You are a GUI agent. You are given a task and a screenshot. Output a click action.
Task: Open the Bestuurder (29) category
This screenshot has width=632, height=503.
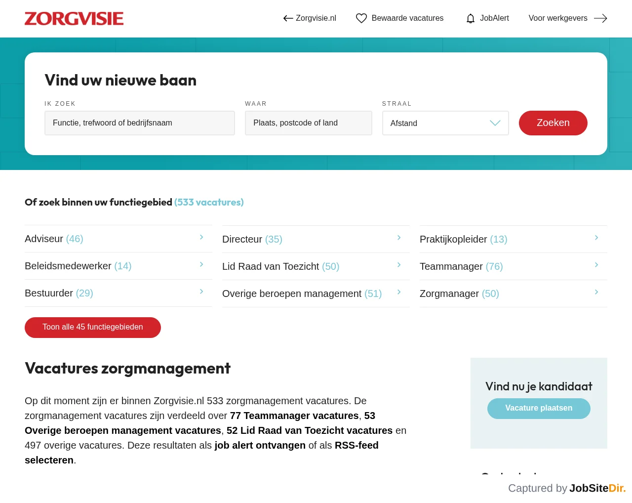click(x=118, y=293)
